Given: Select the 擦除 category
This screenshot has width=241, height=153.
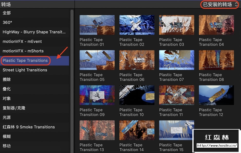Looking at the screenshot, I should coord(34,80).
